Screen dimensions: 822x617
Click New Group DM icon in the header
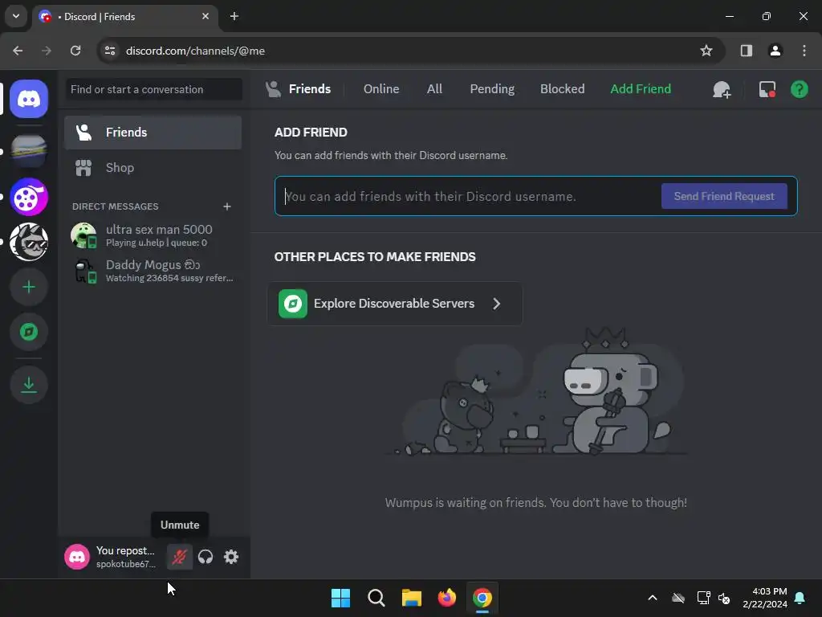[x=722, y=89]
